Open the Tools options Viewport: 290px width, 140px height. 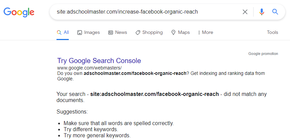tap(272, 33)
